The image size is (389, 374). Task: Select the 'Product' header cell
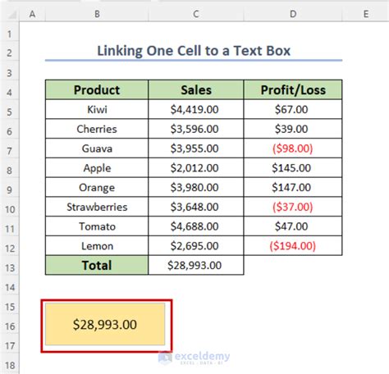click(97, 89)
